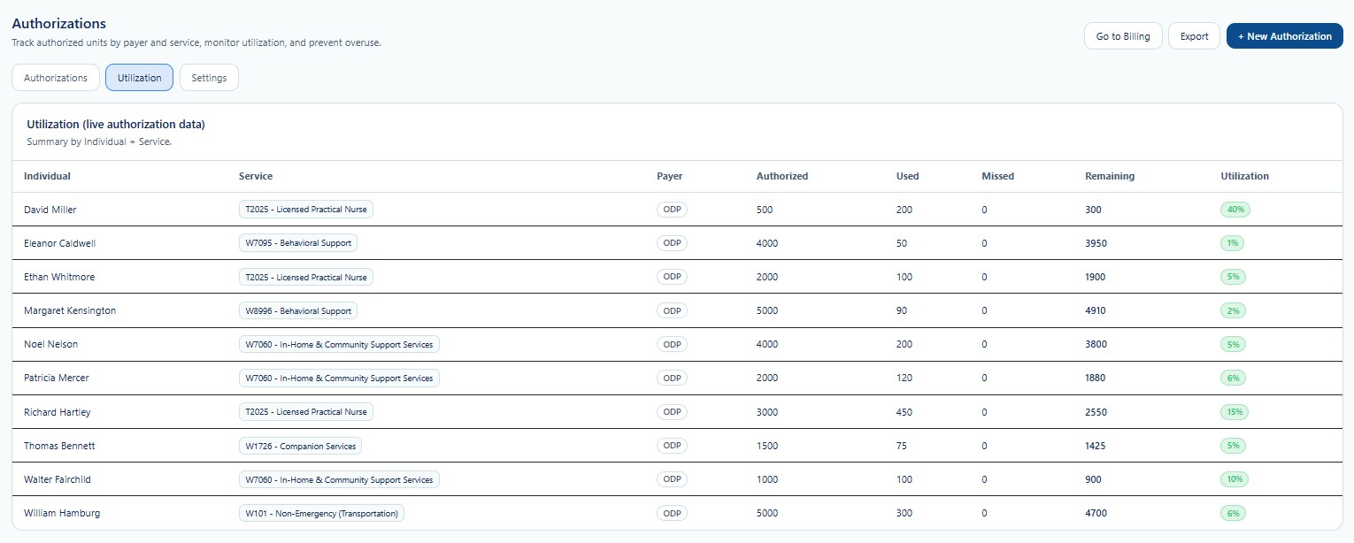Click the authorized value 1500
The width and height of the screenshot is (1354, 543).
pos(767,446)
